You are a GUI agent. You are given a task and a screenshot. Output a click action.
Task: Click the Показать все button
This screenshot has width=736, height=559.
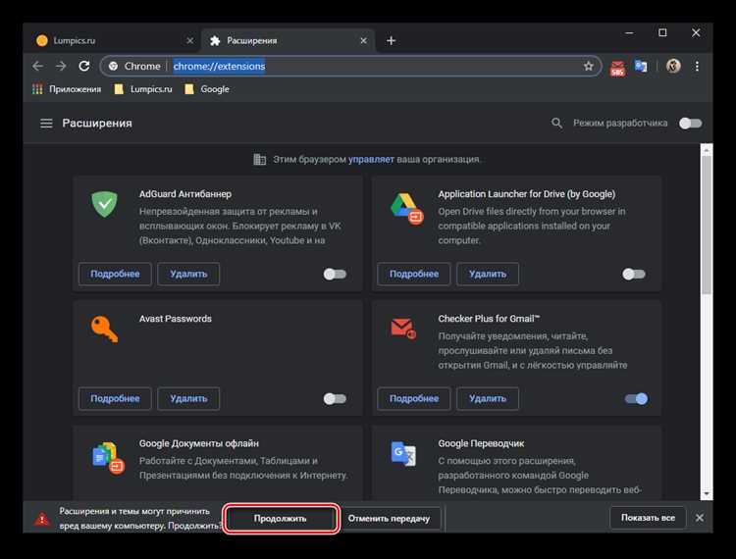tap(648, 518)
